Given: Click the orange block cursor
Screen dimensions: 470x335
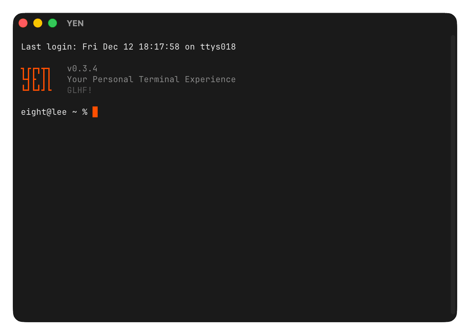Looking at the screenshot, I should coord(95,112).
